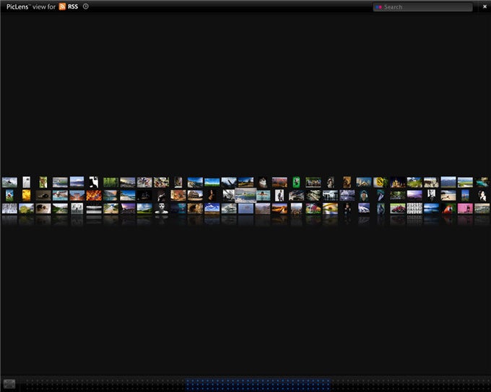Select the RSS label in header
The width and height of the screenshot is (491, 392).
pyautogui.click(x=73, y=6)
